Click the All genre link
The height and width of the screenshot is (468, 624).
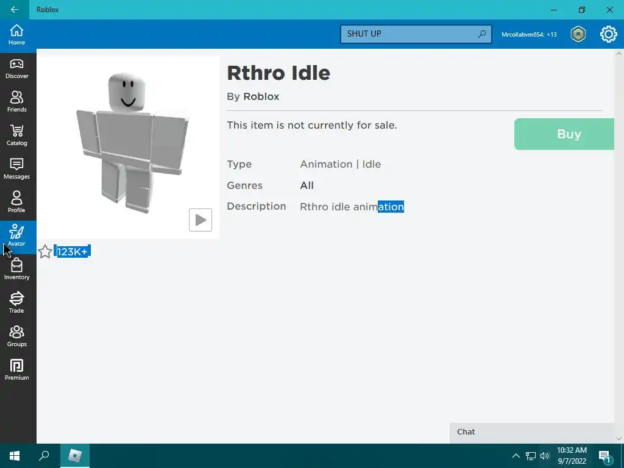[307, 185]
